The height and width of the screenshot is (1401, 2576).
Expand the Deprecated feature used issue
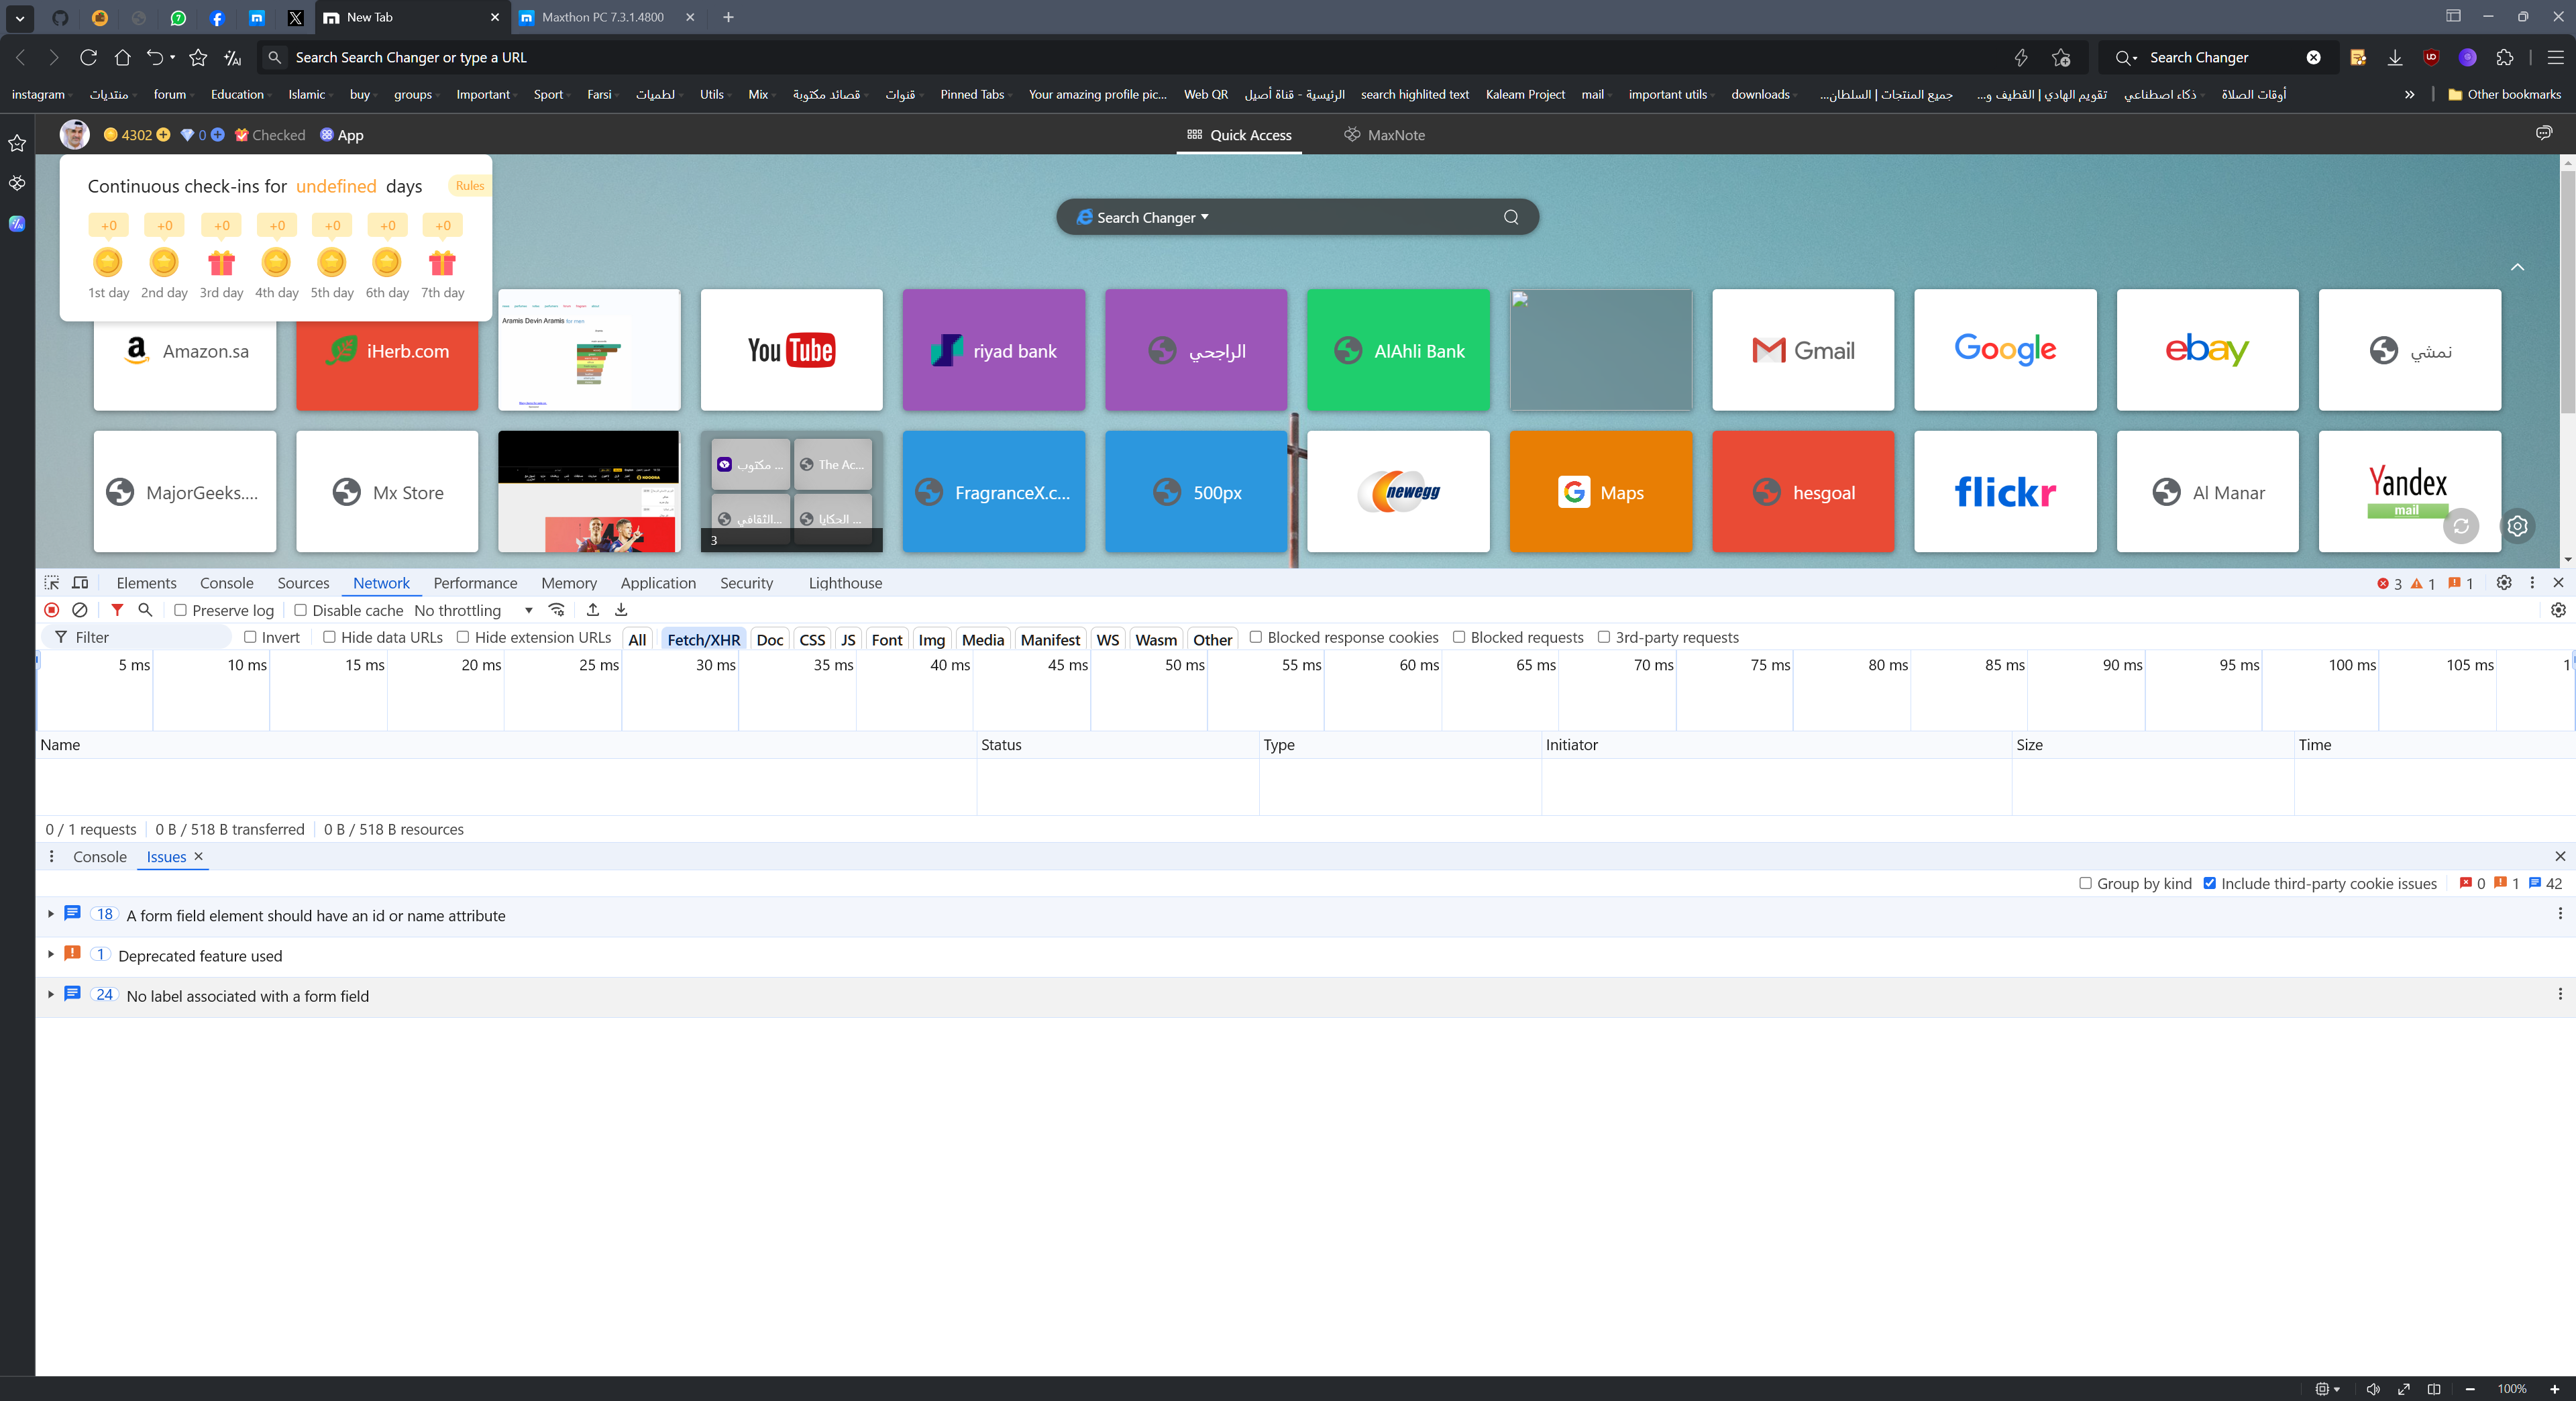(51, 954)
